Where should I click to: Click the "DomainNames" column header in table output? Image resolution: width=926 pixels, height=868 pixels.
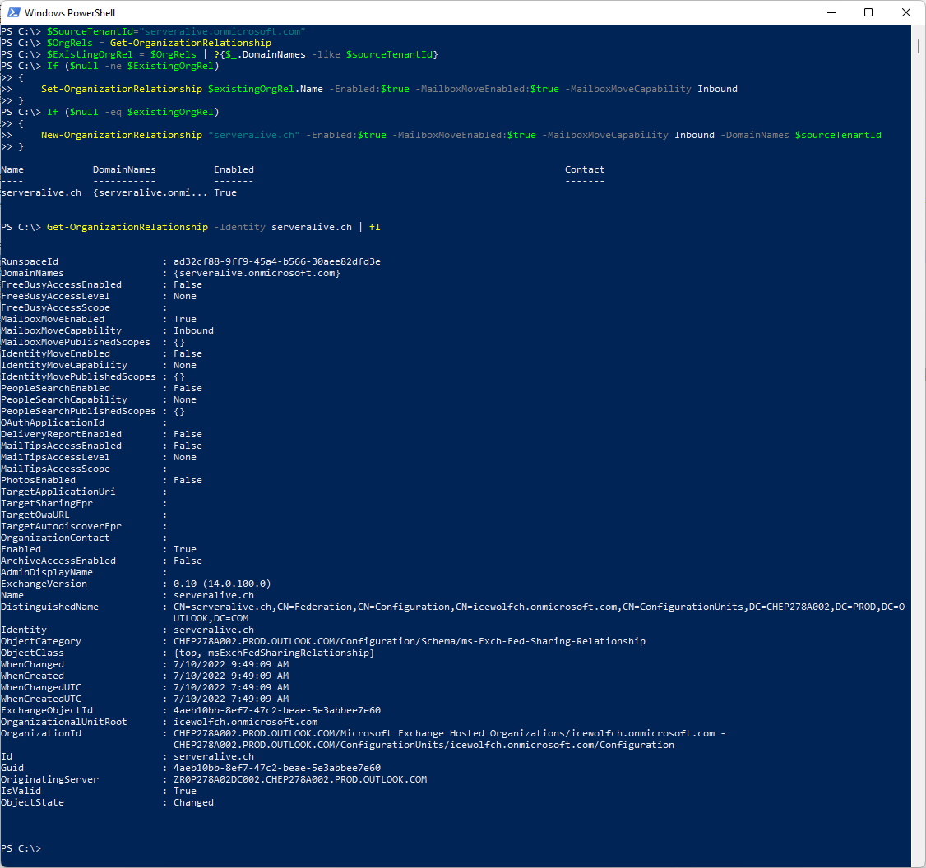pos(124,169)
